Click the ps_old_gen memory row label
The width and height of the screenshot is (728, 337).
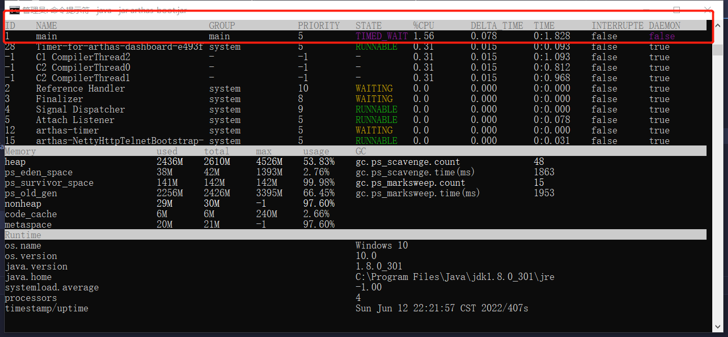tap(31, 193)
